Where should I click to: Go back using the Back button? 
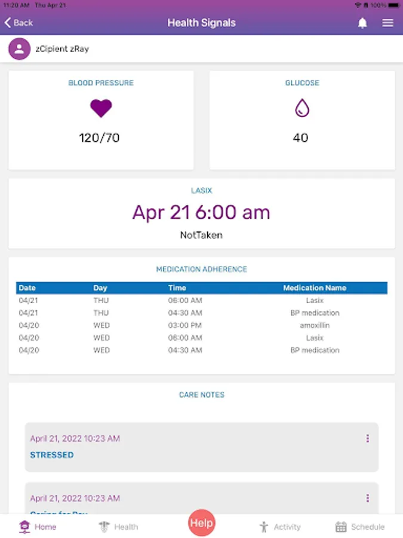[19, 23]
